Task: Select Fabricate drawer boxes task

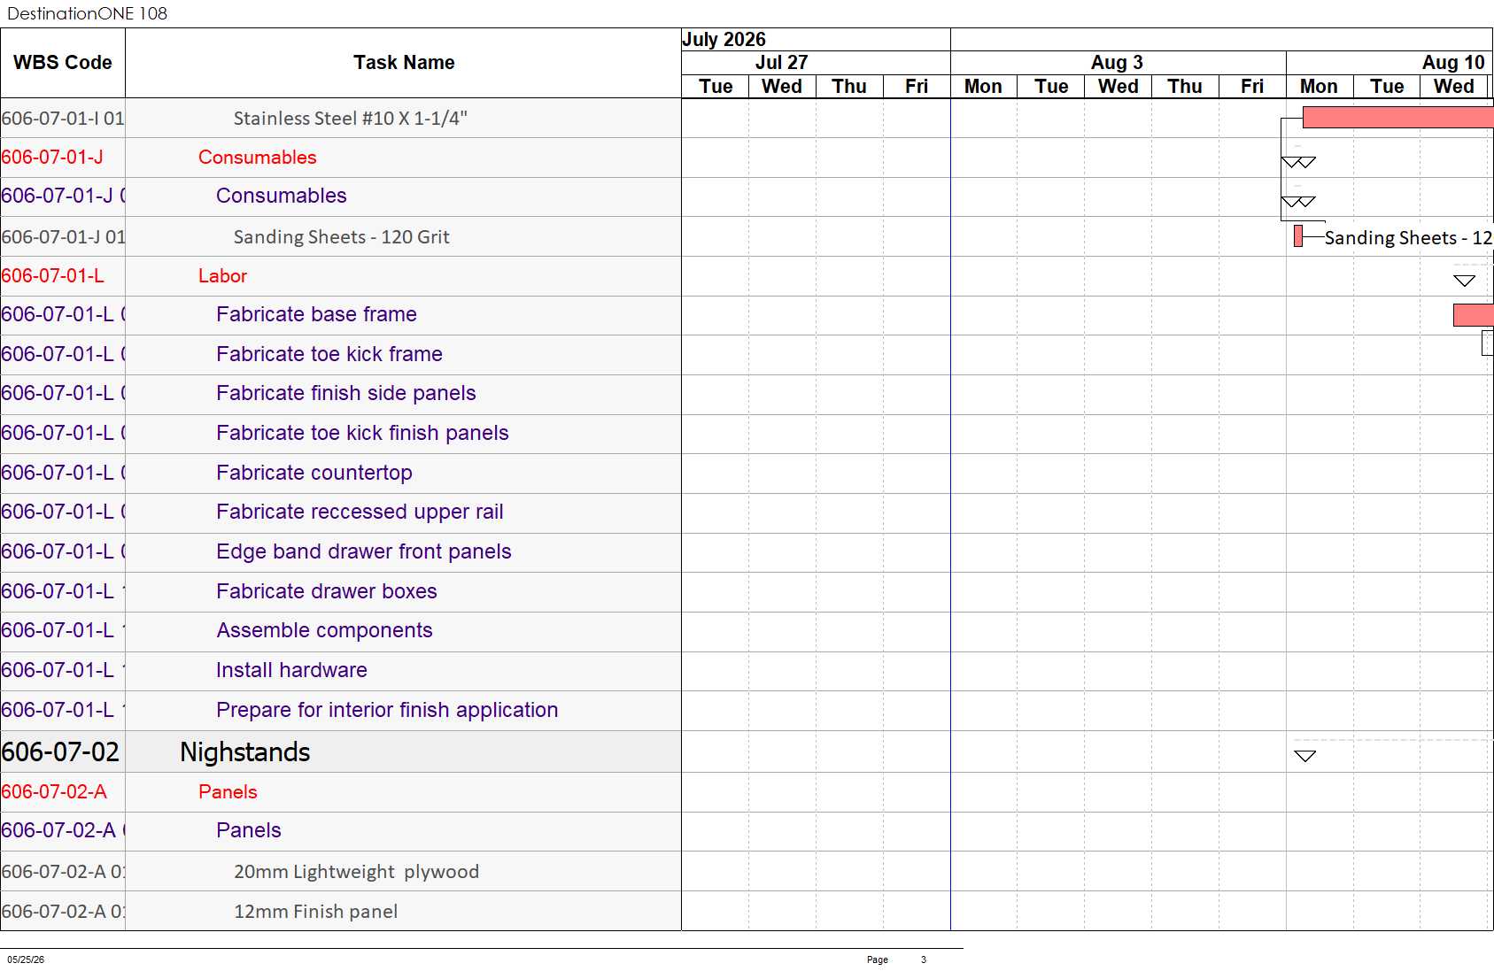Action: [x=326, y=591]
